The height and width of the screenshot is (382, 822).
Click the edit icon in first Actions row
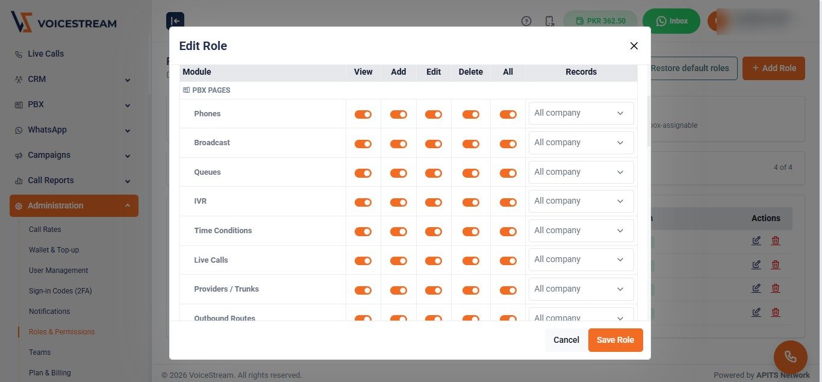[x=756, y=240]
